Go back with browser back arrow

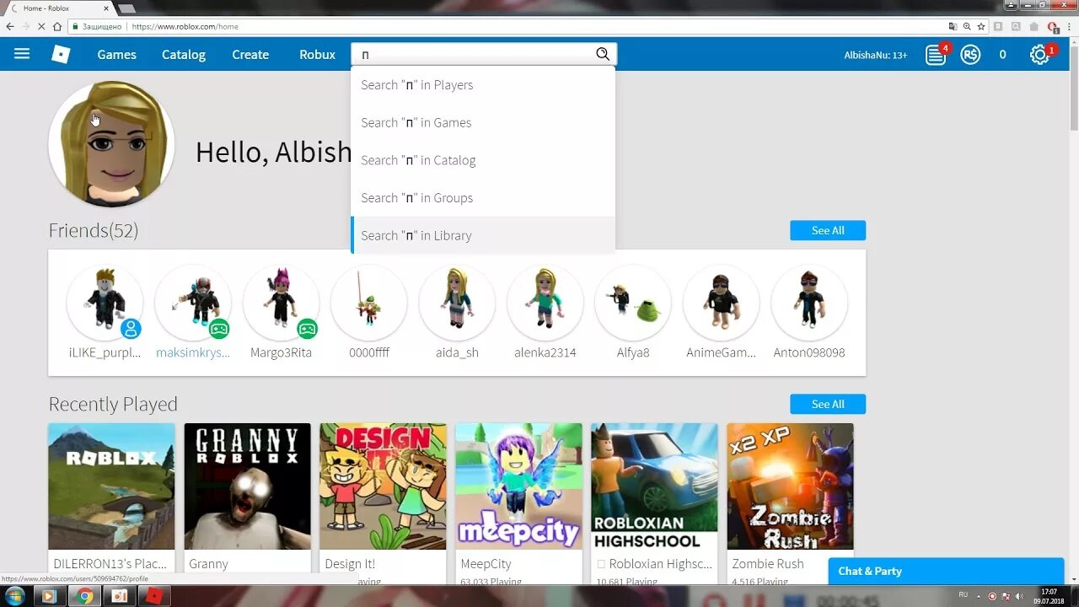(10, 26)
